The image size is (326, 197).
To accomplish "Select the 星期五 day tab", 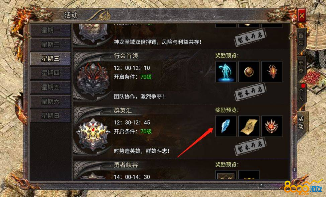I will (x=51, y=87).
